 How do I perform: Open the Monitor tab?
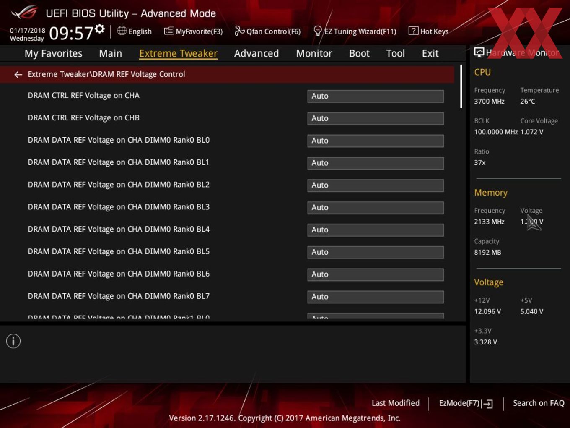[314, 53]
